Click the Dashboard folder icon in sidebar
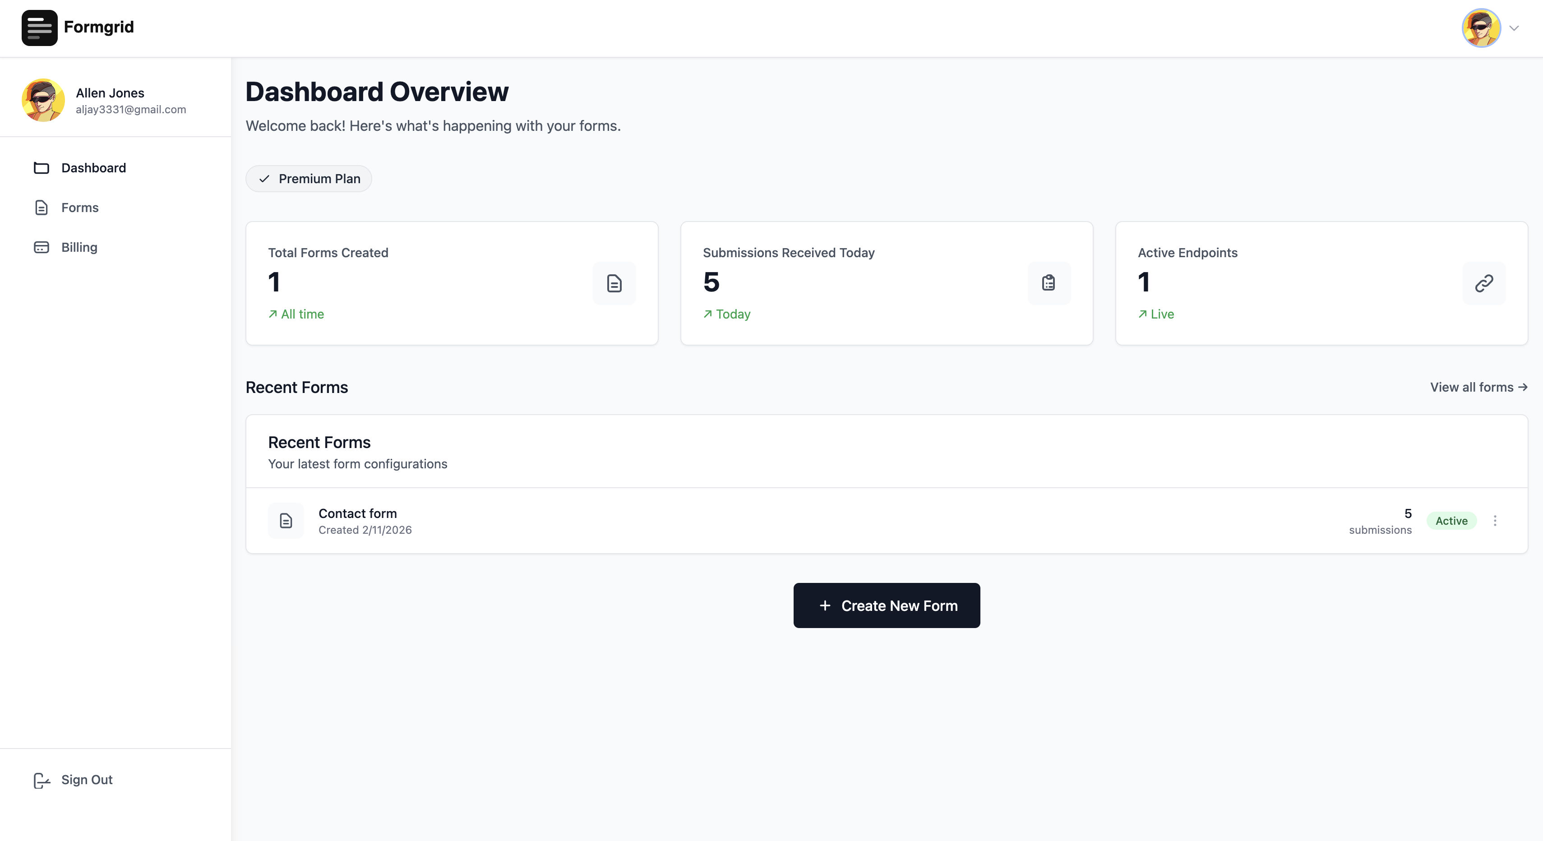 [x=42, y=168]
